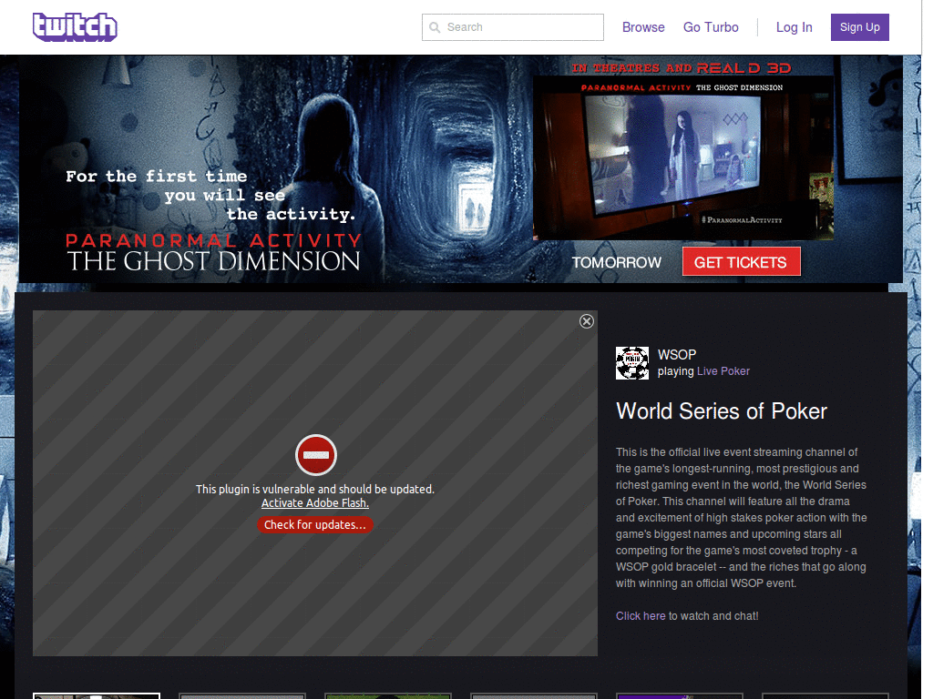Click the Twitch logo
This screenshot has height=699, width=933.
tap(75, 27)
